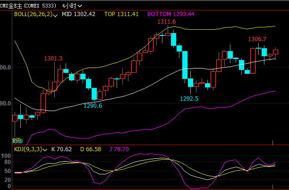Expand the KDJ(9,3,3) indicator dropdown arrow
The image size is (289, 190).
point(45,150)
